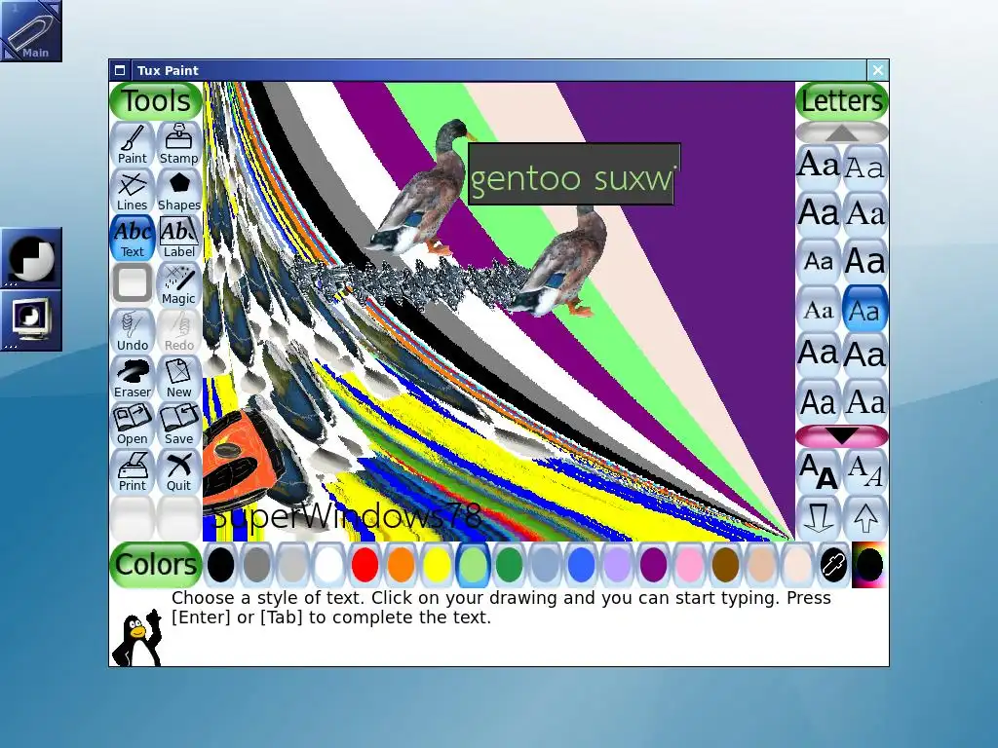
Task: Open Tux Paint window menu button
Action: (x=120, y=70)
